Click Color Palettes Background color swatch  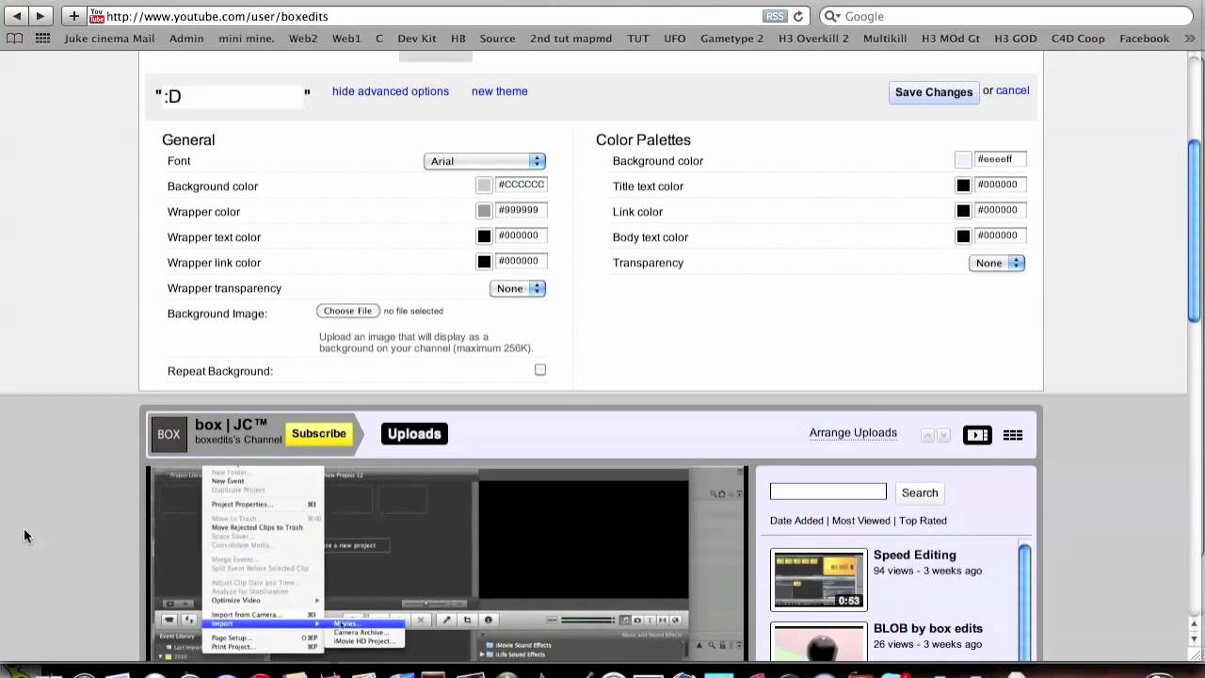coord(963,160)
